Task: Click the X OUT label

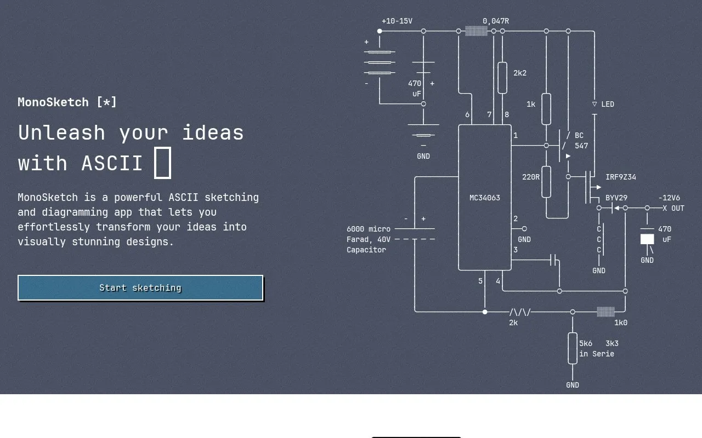Action: click(673, 208)
